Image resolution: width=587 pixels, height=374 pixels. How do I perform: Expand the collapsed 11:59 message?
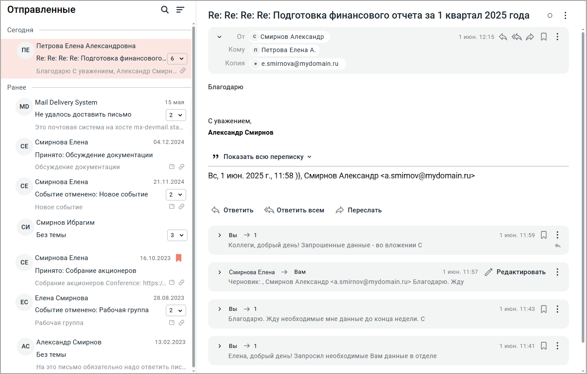click(220, 235)
